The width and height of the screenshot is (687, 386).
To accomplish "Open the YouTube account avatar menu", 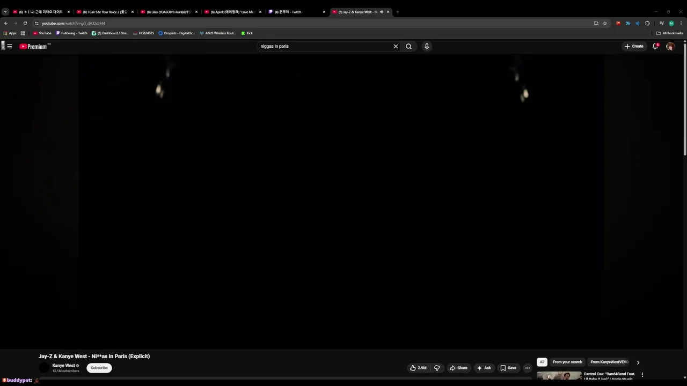I will pyautogui.click(x=670, y=47).
